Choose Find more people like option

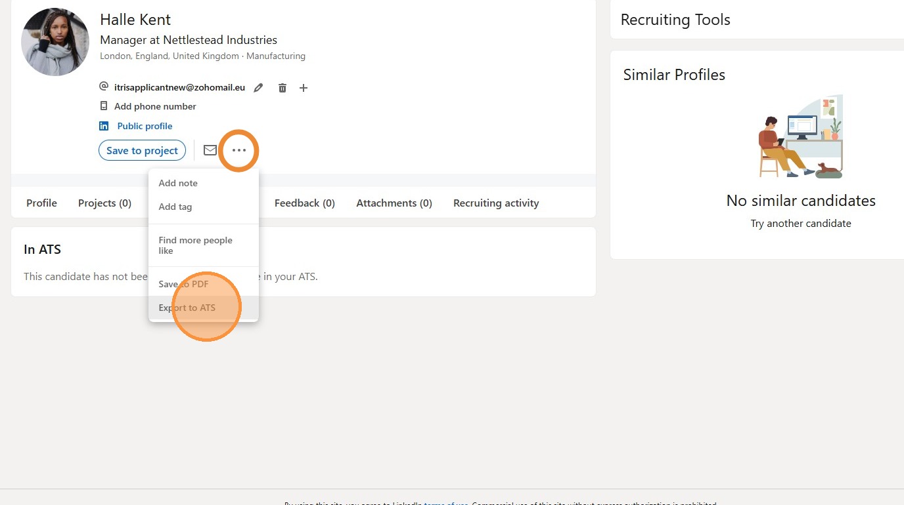click(x=195, y=245)
